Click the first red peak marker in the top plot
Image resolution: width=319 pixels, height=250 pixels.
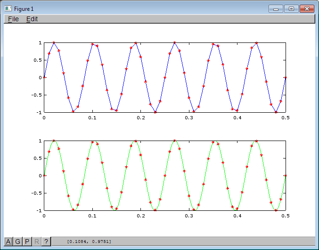pos(54,43)
